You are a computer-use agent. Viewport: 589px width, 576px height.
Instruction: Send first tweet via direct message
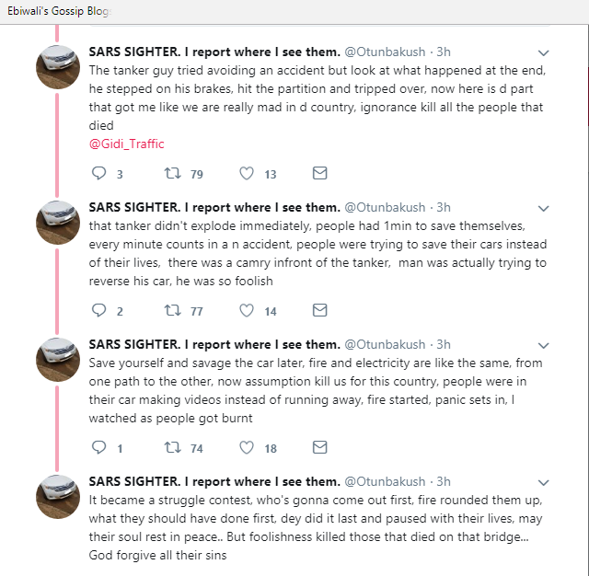(x=319, y=173)
